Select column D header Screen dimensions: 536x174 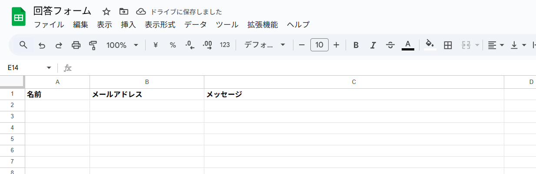click(x=520, y=82)
